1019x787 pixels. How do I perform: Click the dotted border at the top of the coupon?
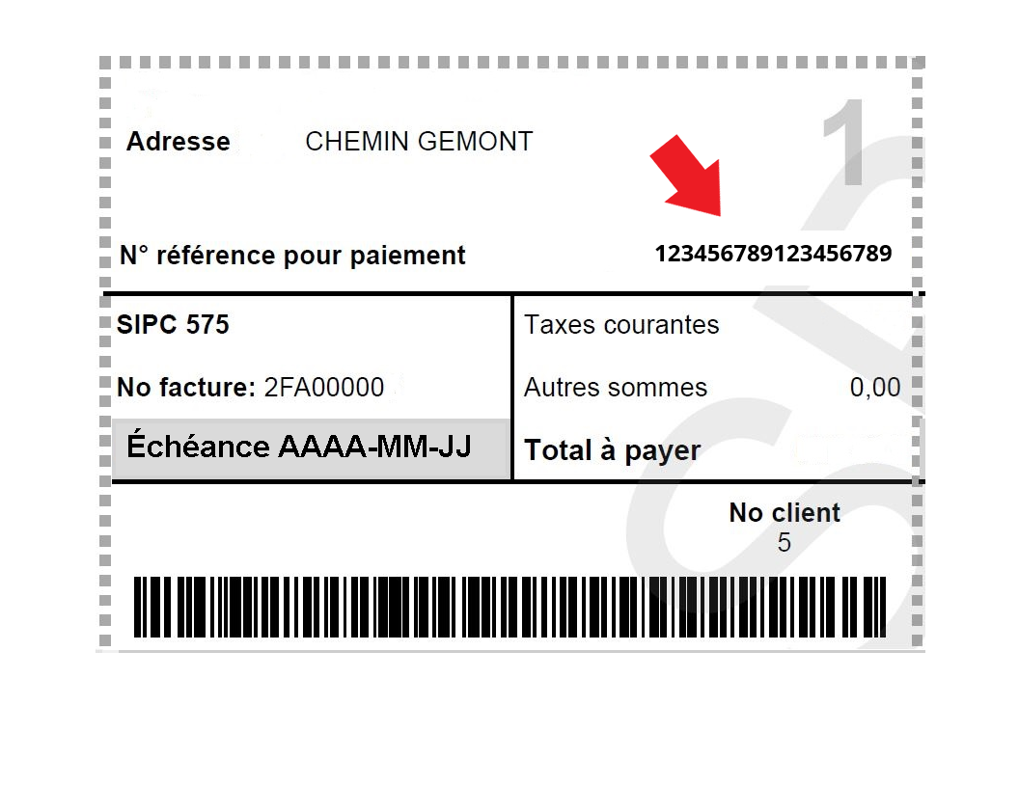tap(512, 63)
